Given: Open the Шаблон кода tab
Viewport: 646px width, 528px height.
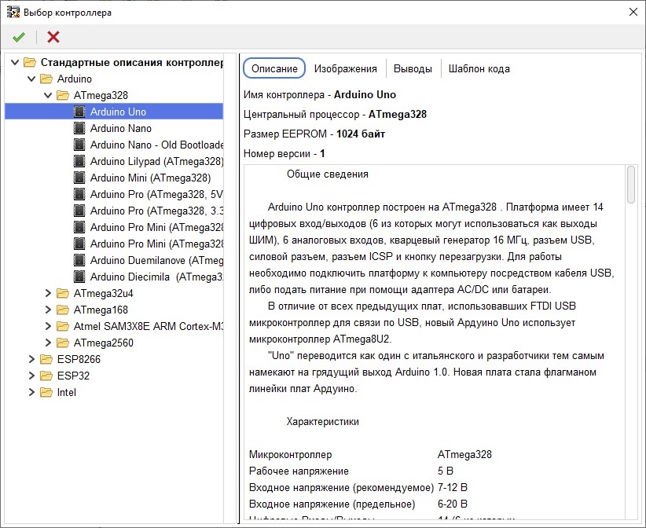Looking at the screenshot, I should [x=479, y=68].
